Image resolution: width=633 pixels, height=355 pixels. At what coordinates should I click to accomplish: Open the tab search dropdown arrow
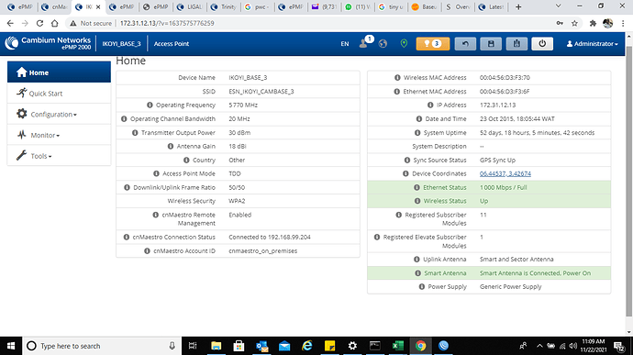coord(559,6)
